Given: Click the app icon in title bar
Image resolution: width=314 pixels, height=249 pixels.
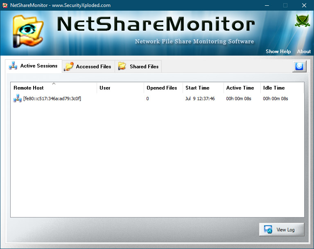Looking at the screenshot, I should [5, 5].
